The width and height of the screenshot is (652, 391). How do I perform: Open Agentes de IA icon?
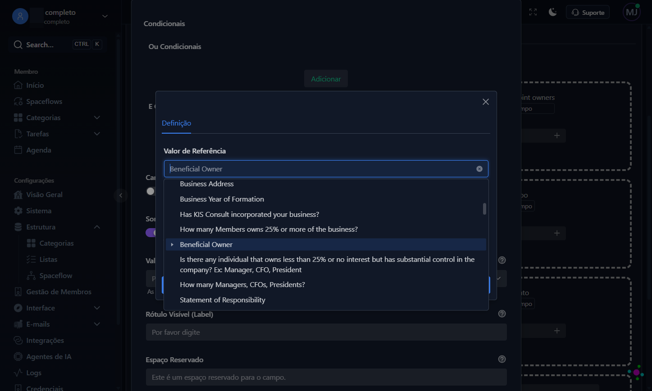[18, 356]
